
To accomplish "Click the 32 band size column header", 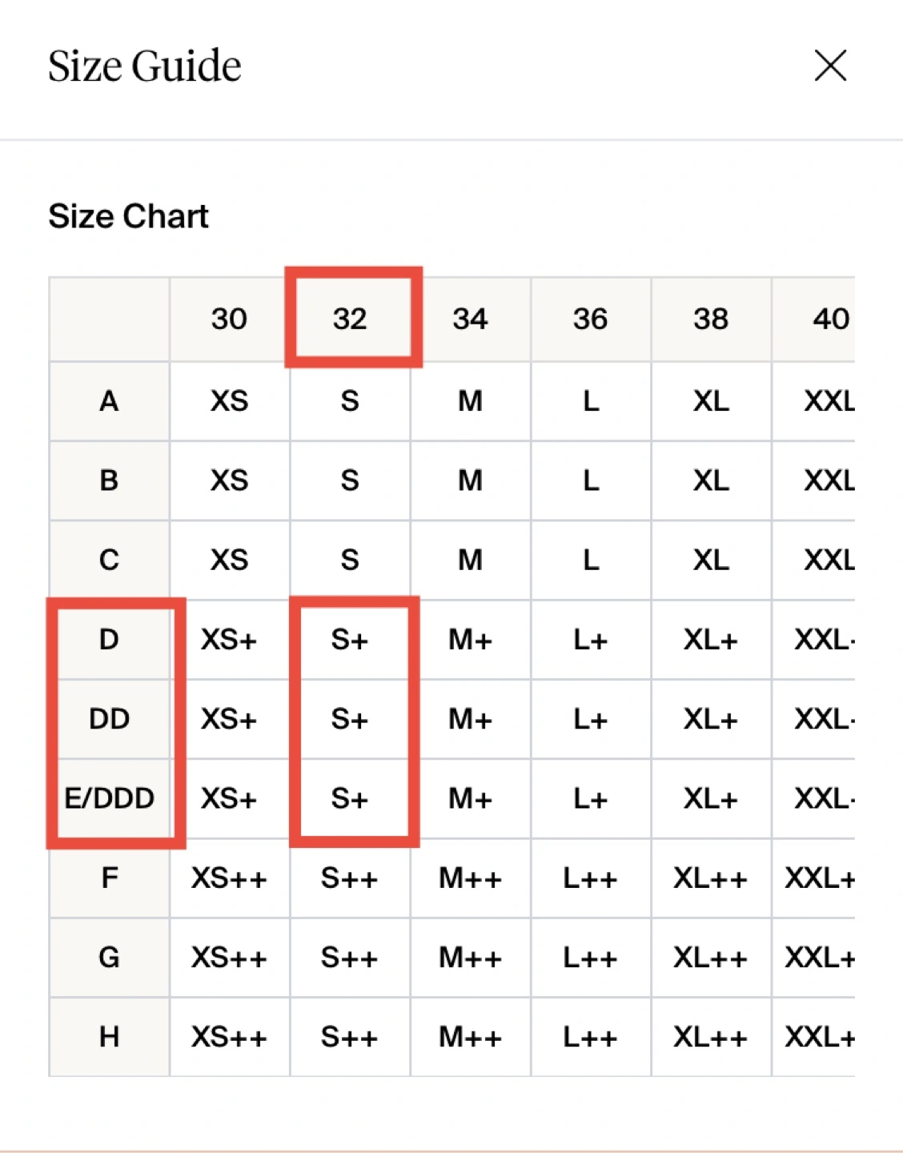I will click(x=350, y=319).
